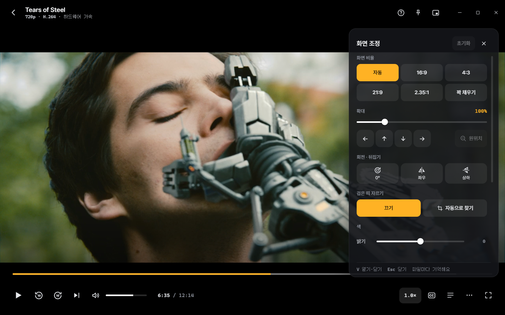The image size is (505, 315).
Task: Set aspect ratio to 21:9
Action: click(x=377, y=92)
